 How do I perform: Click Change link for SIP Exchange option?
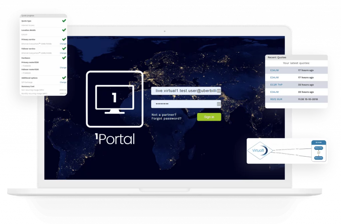pos(63,82)
